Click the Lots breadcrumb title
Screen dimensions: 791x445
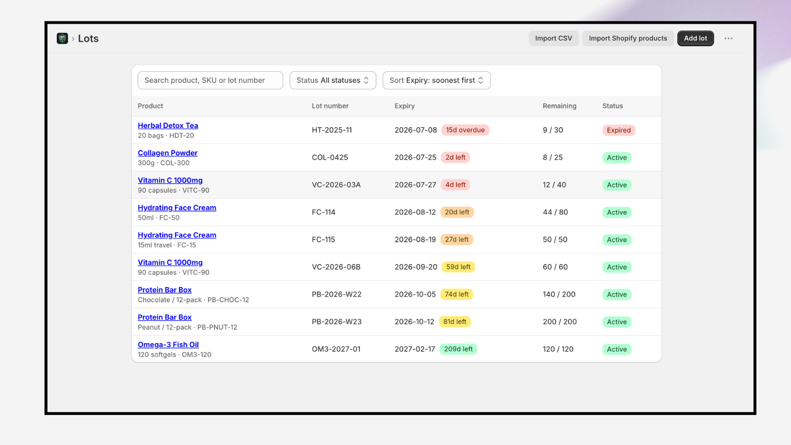[x=88, y=39]
